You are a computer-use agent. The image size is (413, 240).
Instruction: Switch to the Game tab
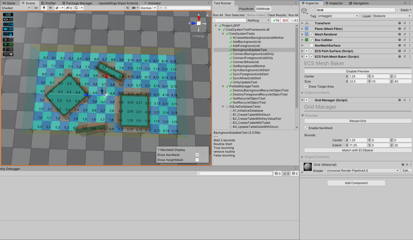click(9, 3)
